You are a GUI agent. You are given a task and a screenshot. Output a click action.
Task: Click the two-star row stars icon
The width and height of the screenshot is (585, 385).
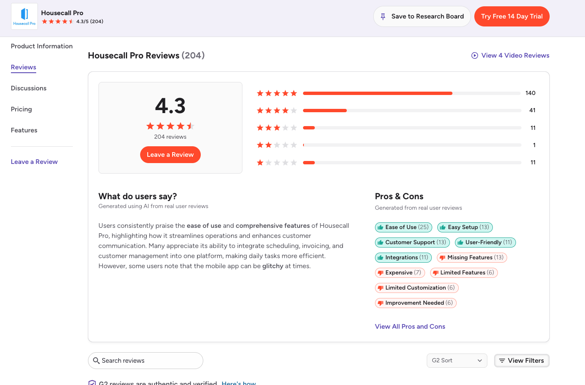click(x=277, y=145)
